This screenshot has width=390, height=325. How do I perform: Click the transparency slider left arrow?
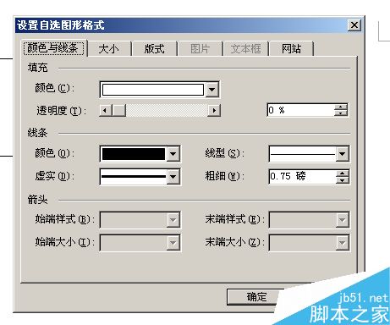point(106,110)
